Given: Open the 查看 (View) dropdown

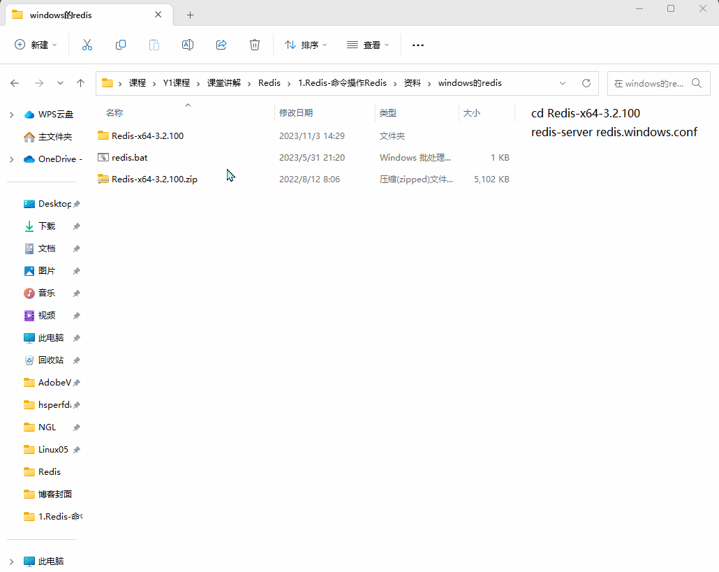Looking at the screenshot, I should [x=368, y=45].
